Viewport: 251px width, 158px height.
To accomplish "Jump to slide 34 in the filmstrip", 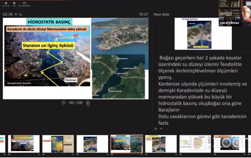I will pyautogui.click(x=58, y=144).
